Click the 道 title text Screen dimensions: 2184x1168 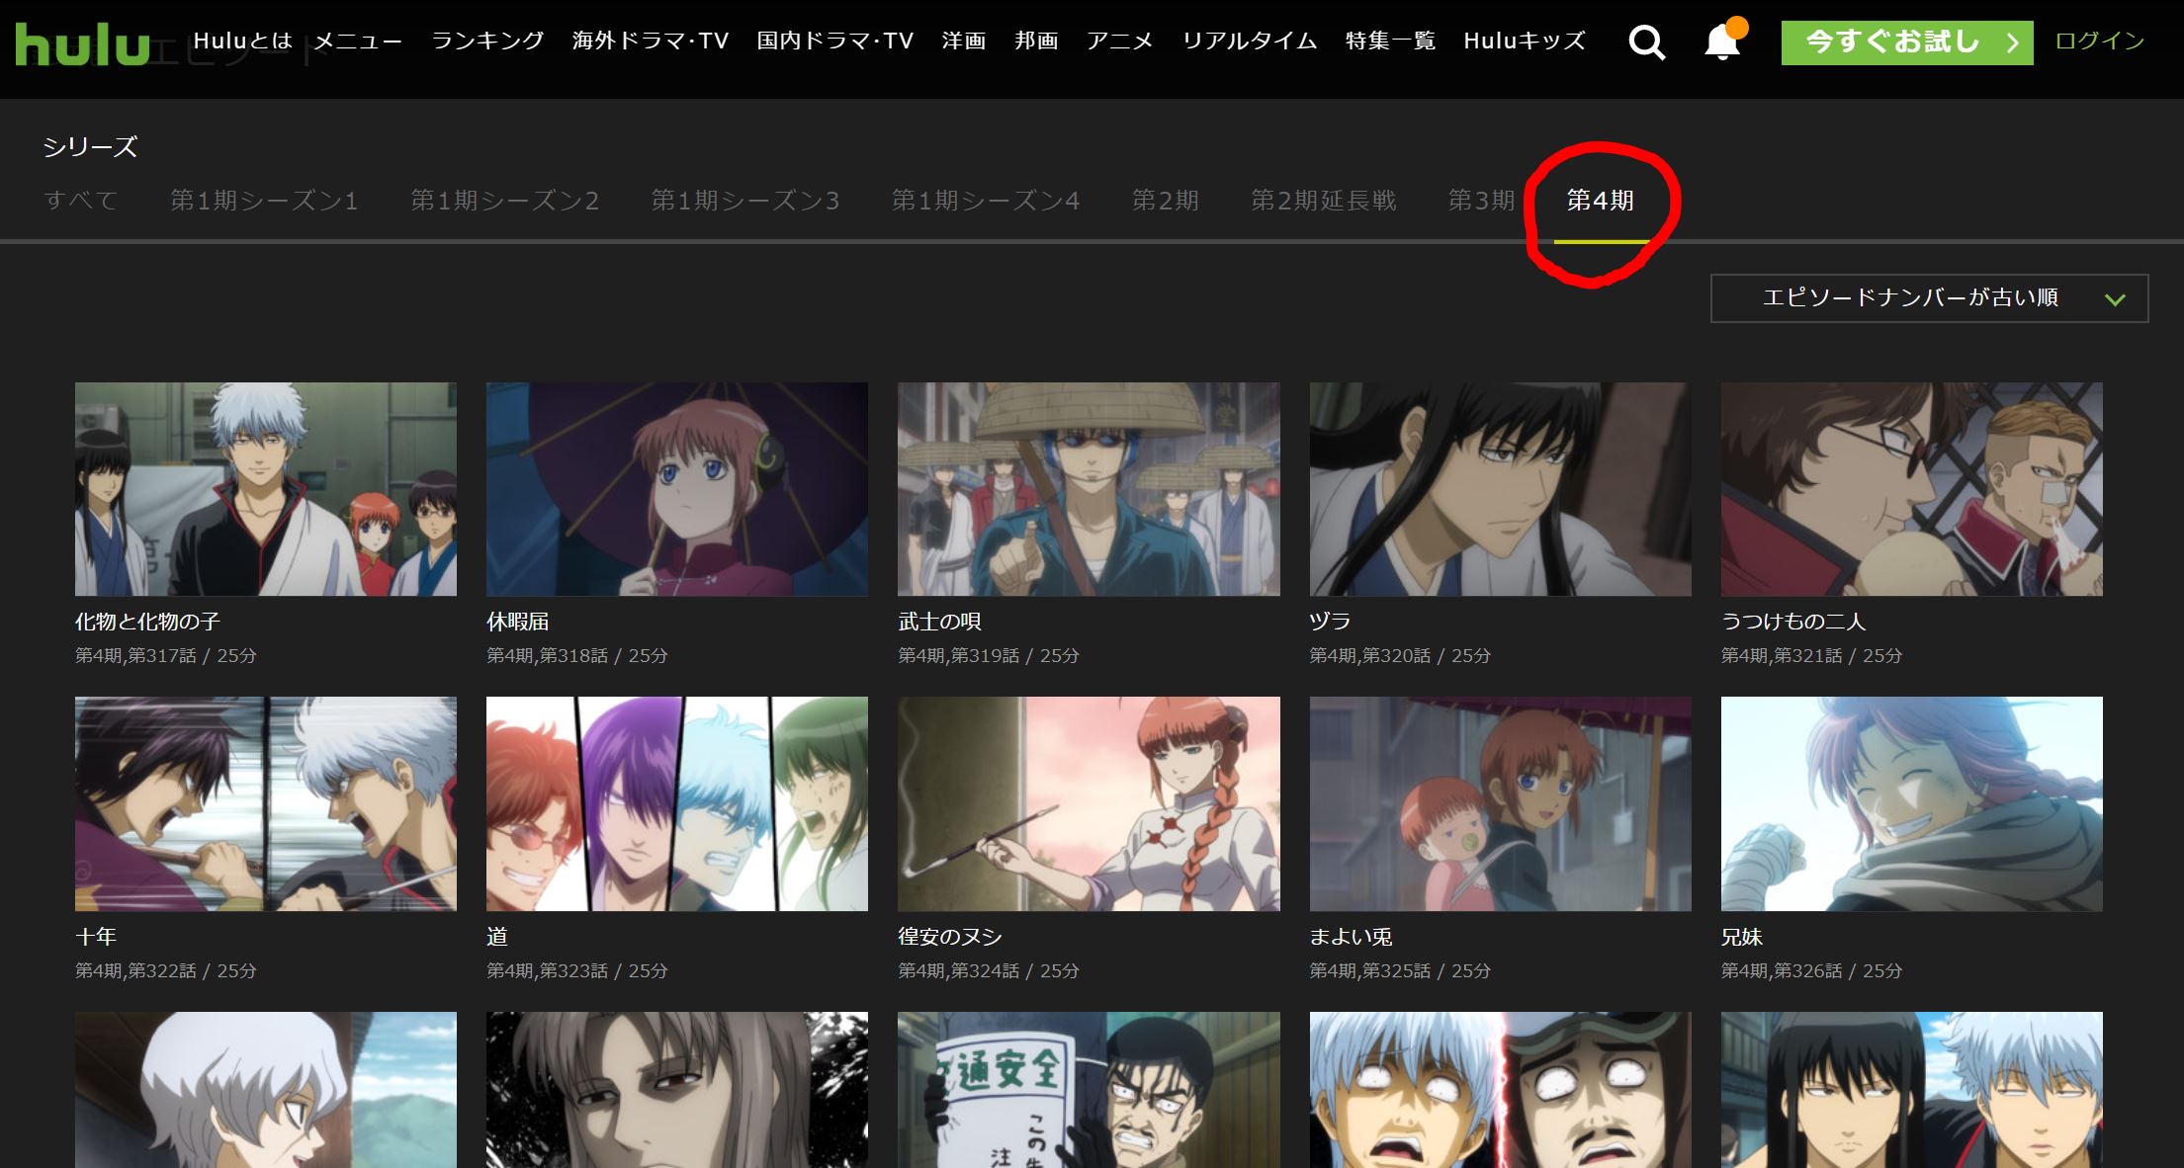pos(497,937)
